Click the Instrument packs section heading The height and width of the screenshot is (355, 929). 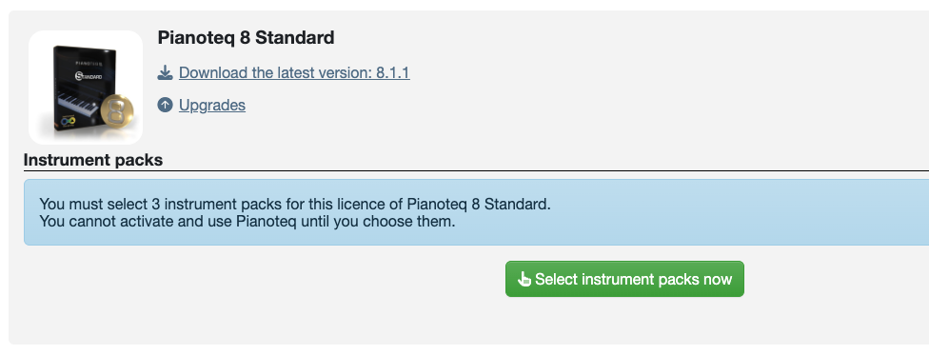tap(93, 160)
